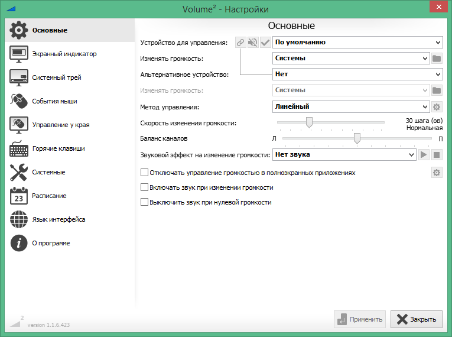Image resolution: width=452 pixels, height=337 pixels.
Task: Click folder icon beside first Изменять громкость
Action: 437,59
